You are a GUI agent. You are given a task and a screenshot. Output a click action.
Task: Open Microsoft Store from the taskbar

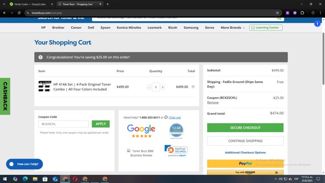[x=45, y=179]
